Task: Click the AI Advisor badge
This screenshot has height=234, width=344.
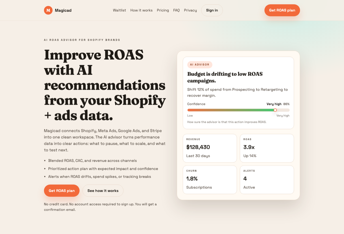Action: pyautogui.click(x=200, y=64)
